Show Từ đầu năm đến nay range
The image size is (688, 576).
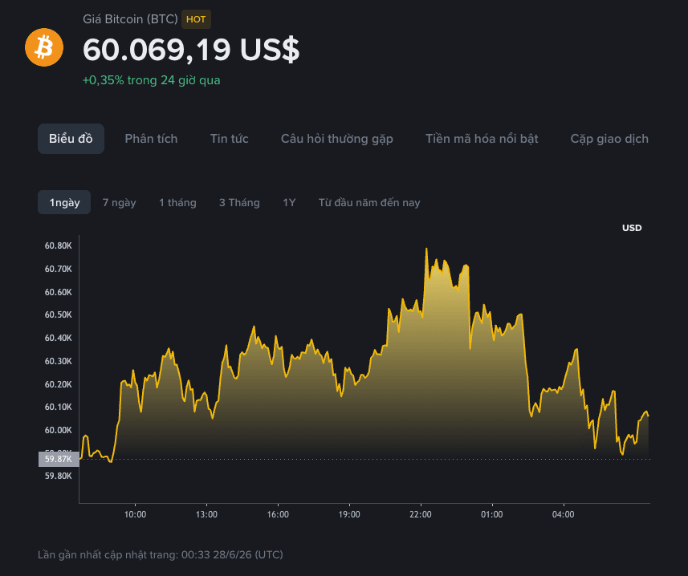[369, 202]
